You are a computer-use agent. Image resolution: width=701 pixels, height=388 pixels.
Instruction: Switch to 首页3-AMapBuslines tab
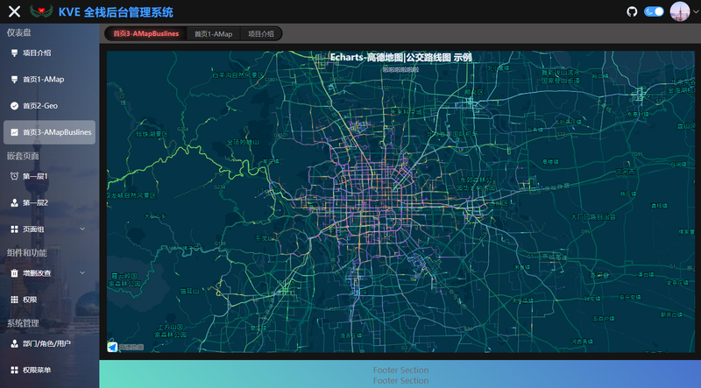tap(145, 33)
